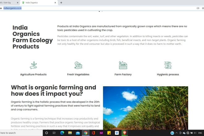The height and width of the screenshot is (136, 204).
Task: Open Cortana circle icon on taskbar
Action: point(47,133)
